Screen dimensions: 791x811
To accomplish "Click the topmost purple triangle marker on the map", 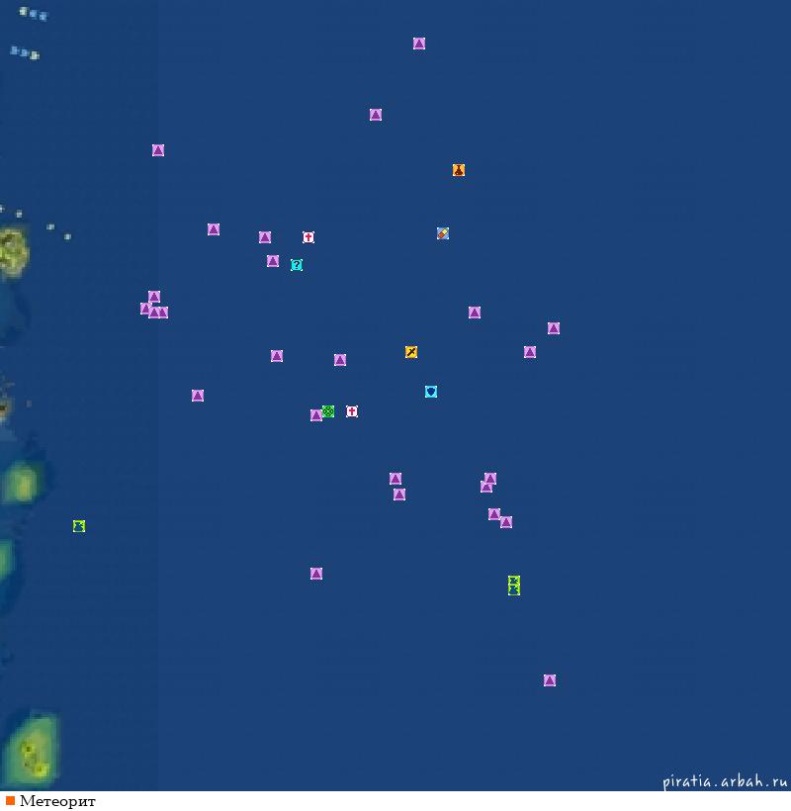I will (419, 44).
